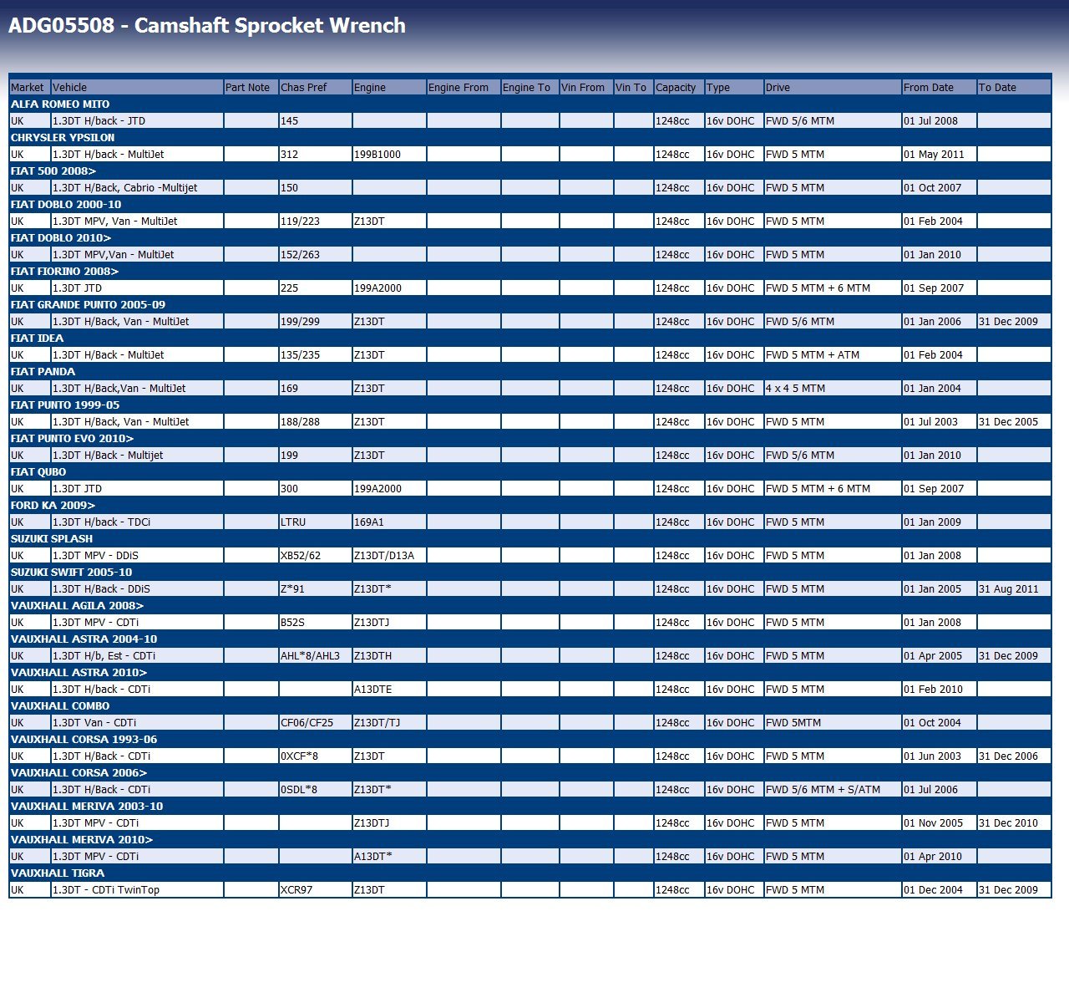Select the 1.3DT - CDTi TwinTop vehicle cell
Screen dimensions: 1069x1003
point(137,889)
